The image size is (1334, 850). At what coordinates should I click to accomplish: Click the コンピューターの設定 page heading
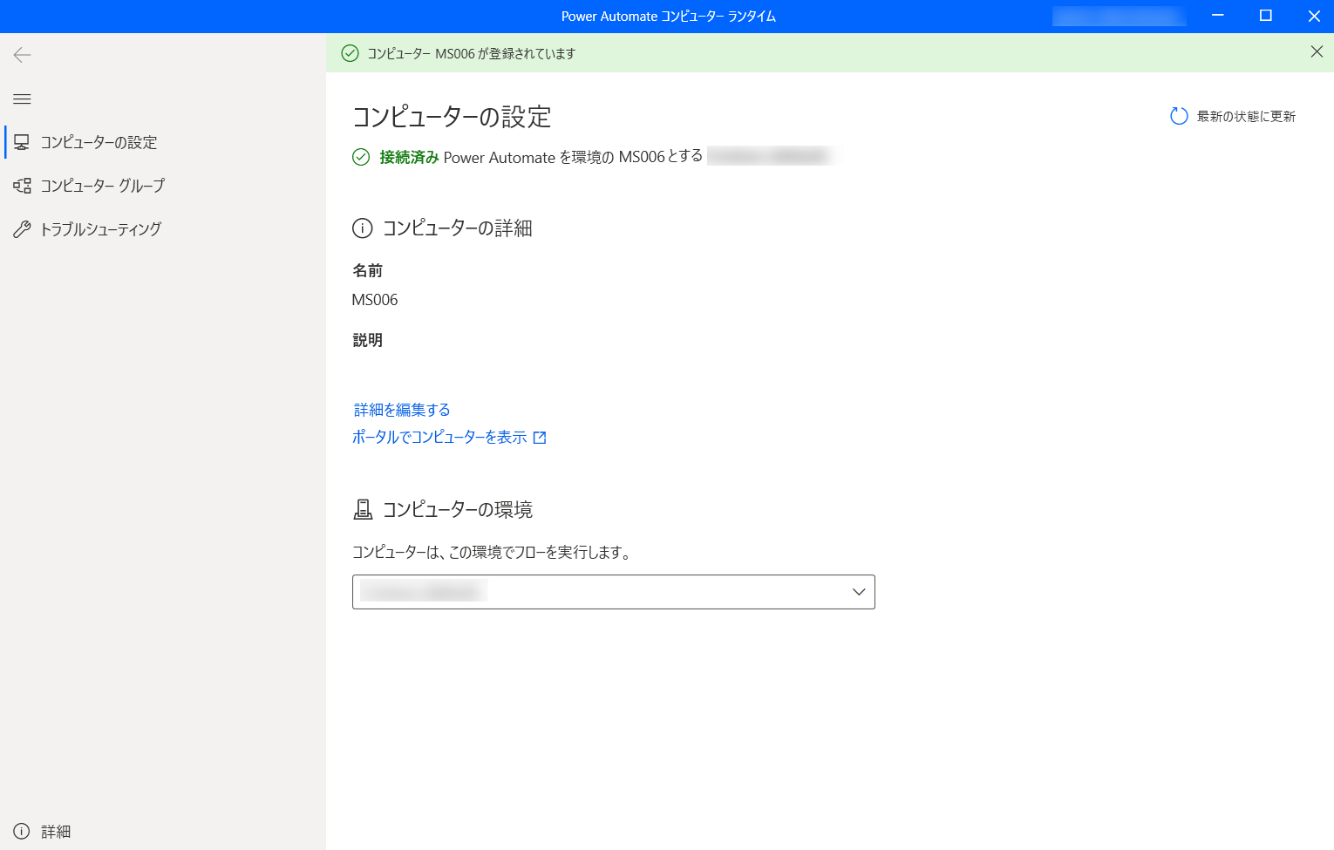[452, 117]
